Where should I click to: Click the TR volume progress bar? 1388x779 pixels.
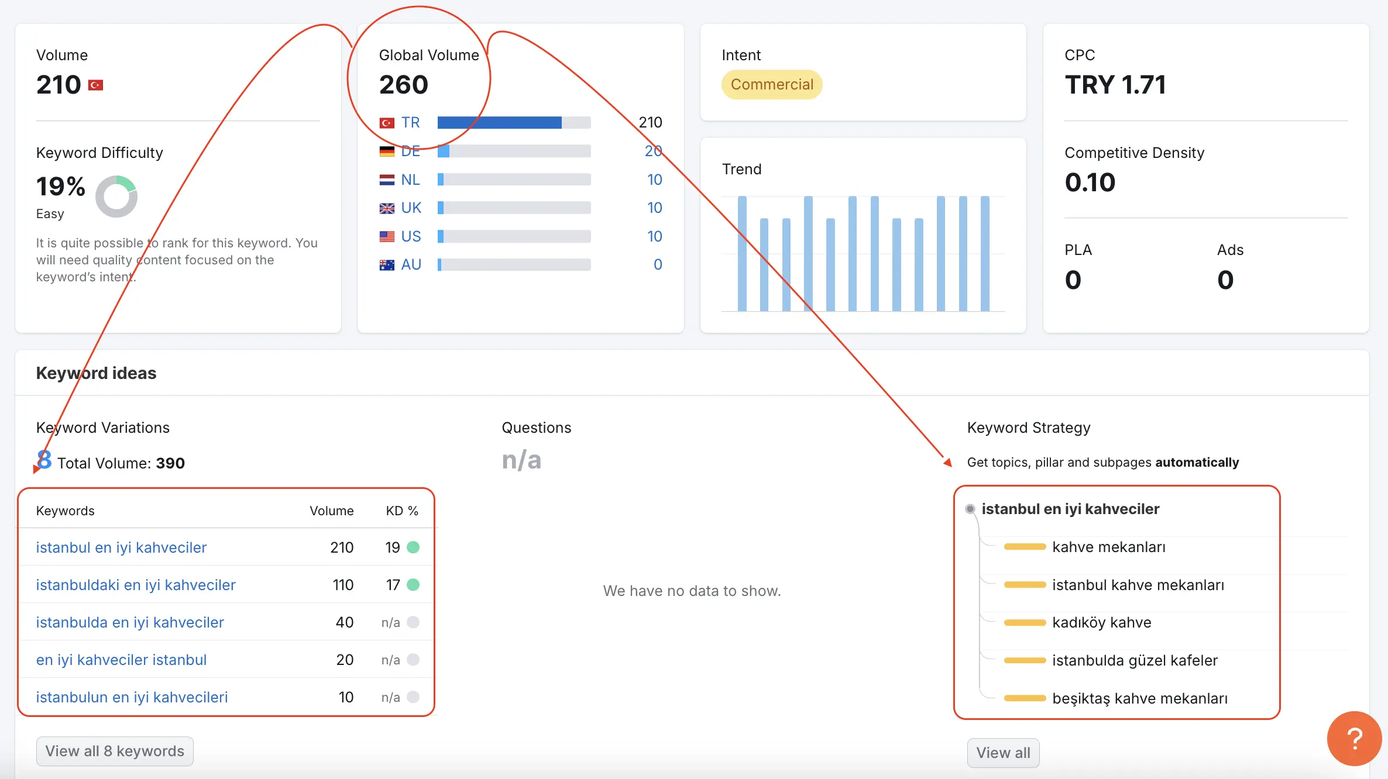pos(514,122)
